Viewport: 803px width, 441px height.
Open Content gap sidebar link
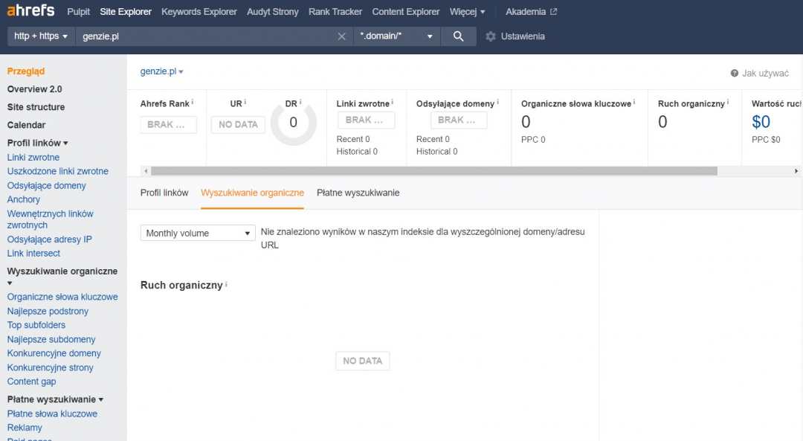(31, 382)
